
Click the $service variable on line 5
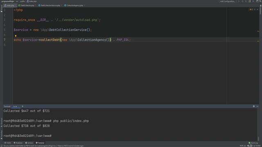pyautogui.click(x=21, y=30)
